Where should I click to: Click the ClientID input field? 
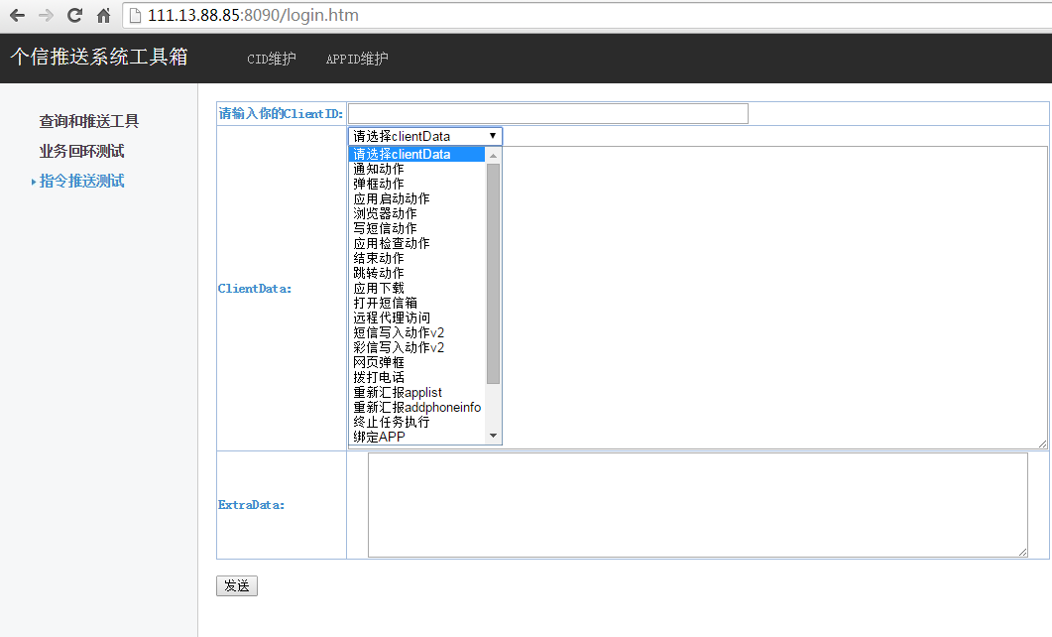[548, 113]
